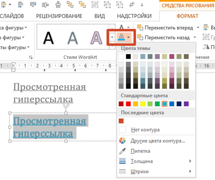Image resolution: width=215 pixels, height=180 pixels.
Task: Open the shape outline dropdown labeled фигуры
Action: 12,37
